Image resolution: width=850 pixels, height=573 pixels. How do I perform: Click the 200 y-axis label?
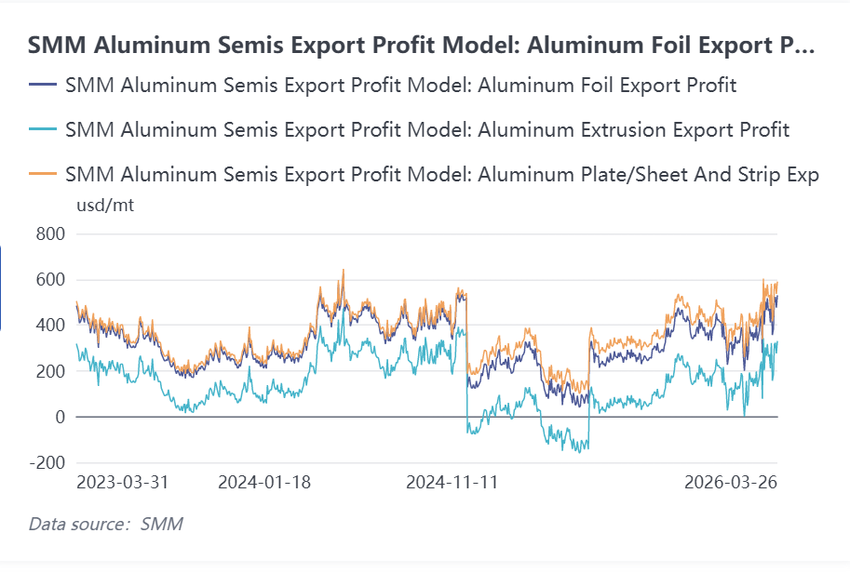click(x=50, y=371)
